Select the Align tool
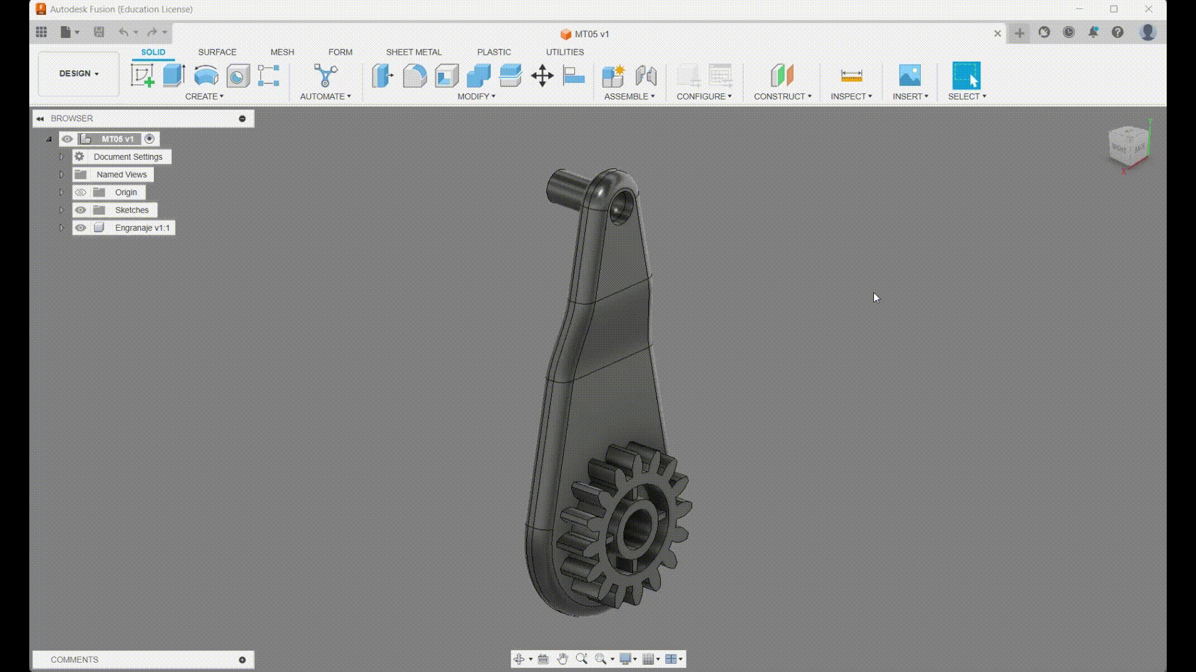The width and height of the screenshot is (1196, 672). (574, 75)
